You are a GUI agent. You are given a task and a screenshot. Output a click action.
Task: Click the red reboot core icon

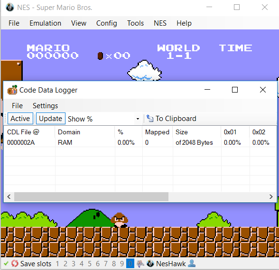tap(15, 263)
